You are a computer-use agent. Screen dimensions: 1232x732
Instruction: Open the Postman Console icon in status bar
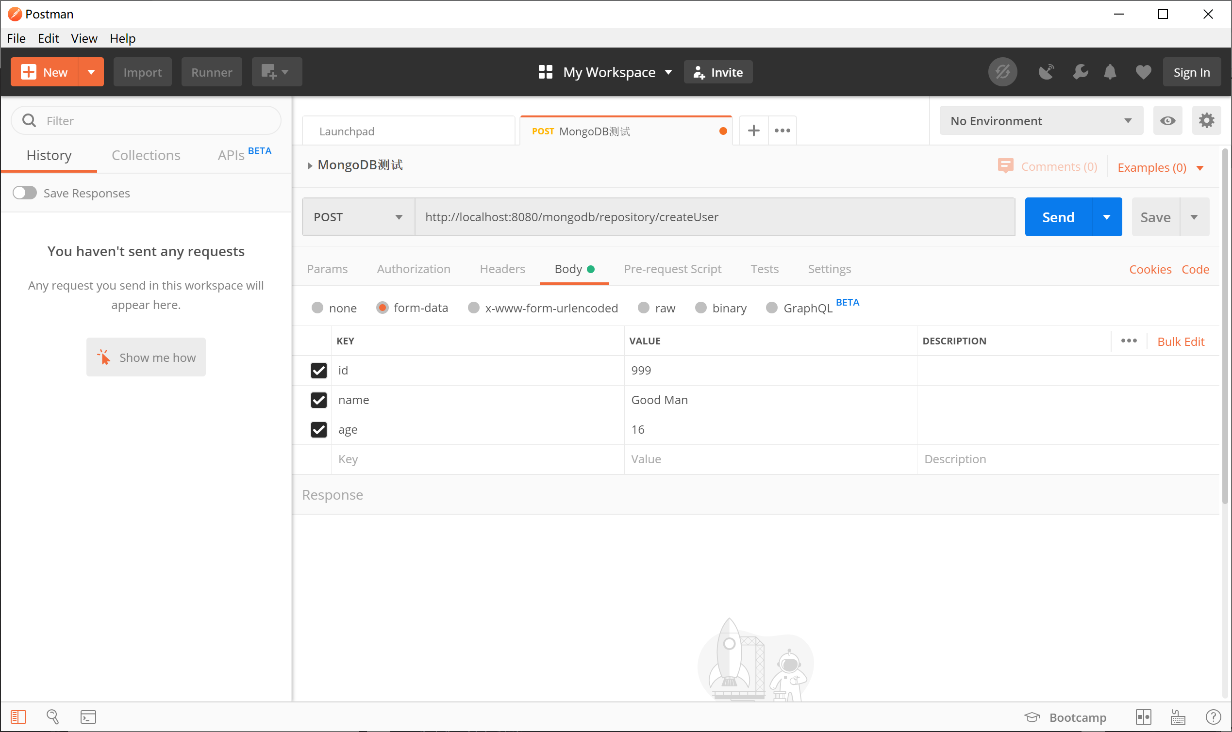point(88,716)
